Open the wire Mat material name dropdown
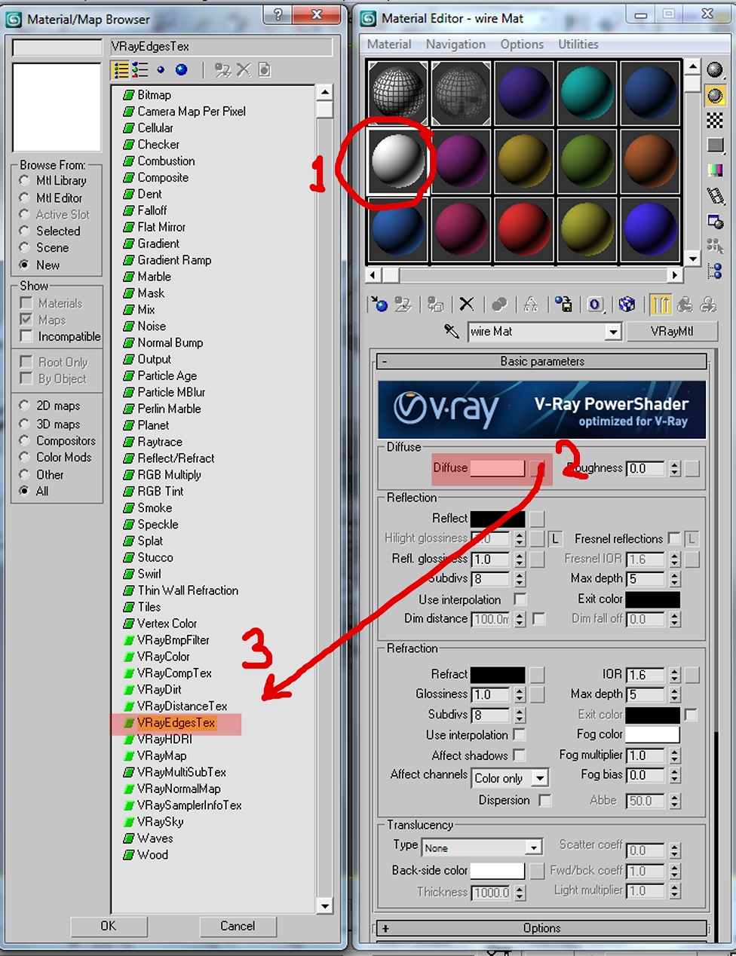The width and height of the screenshot is (736, 956). click(614, 332)
